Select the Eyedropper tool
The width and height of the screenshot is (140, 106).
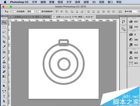pyautogui.click(x=4, y=47)
